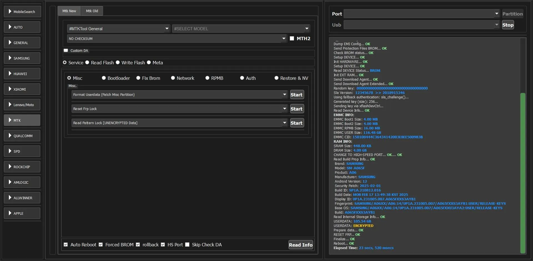
Task: Open the AUTO sidebar section
Action: click(x=22, y=27)
